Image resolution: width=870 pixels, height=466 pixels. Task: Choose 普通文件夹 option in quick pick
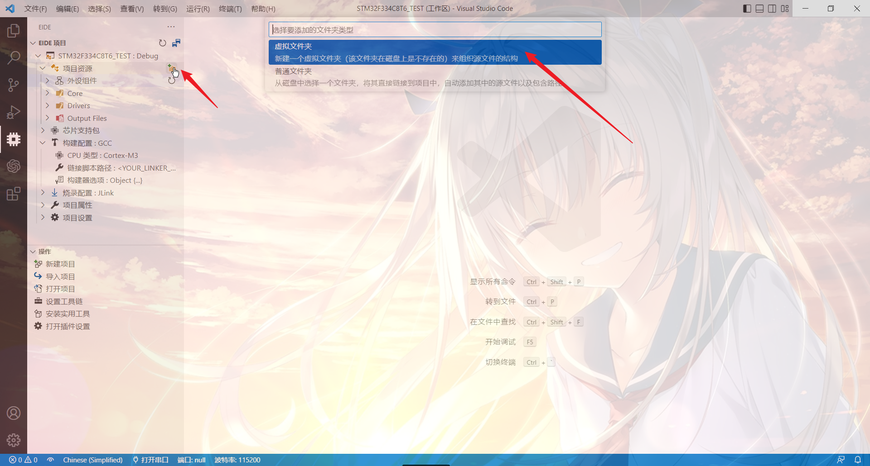point(435,77)
